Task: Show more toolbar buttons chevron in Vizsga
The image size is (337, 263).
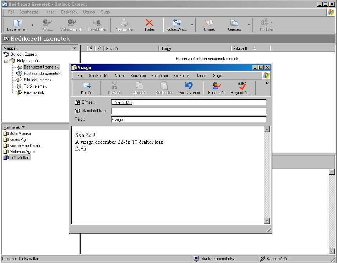Action: click(x=267, y=83)
